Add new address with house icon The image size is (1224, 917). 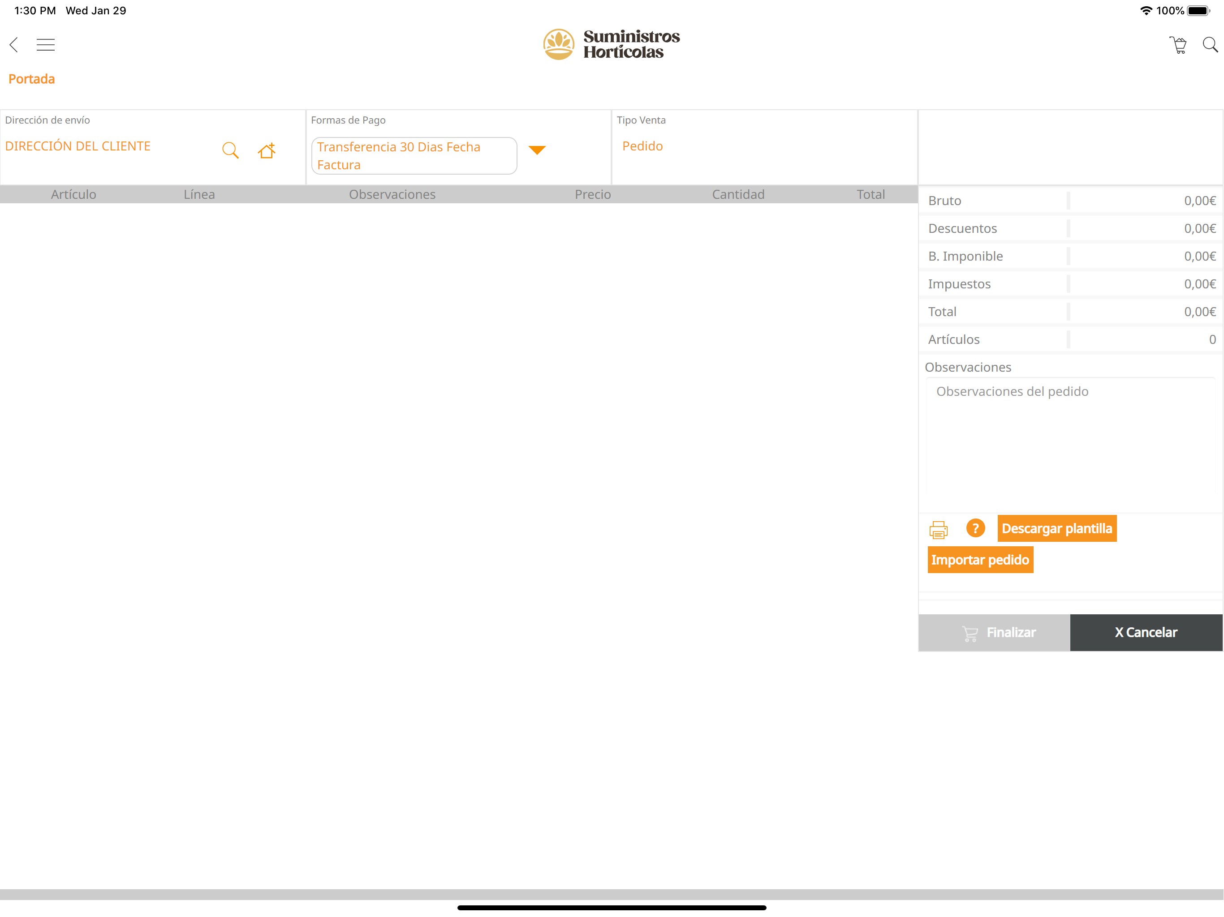tap(267, 150)
